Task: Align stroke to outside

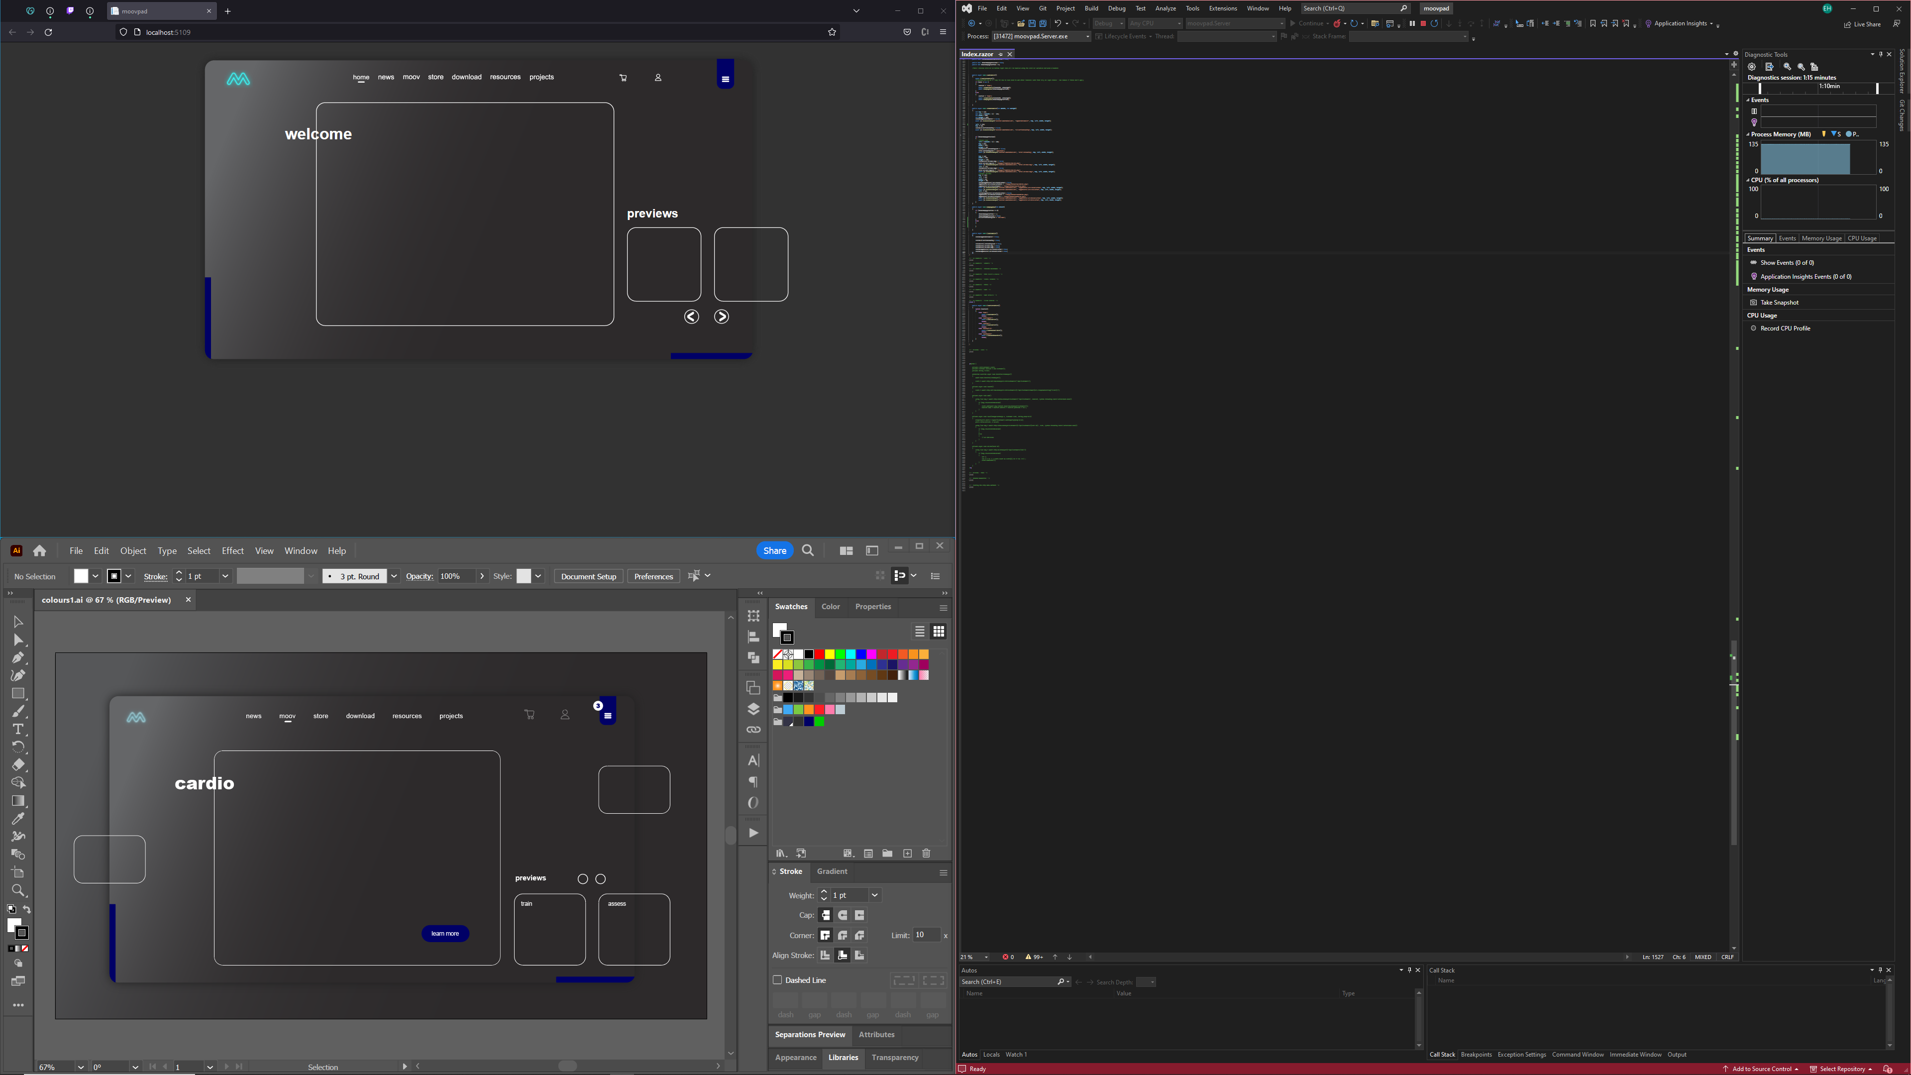Action: (860, 956)
